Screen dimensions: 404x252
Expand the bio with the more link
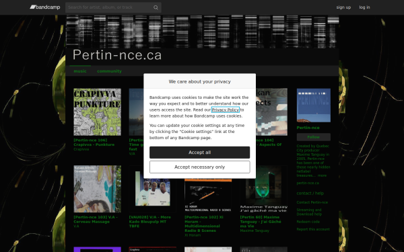tap(322, 175)
